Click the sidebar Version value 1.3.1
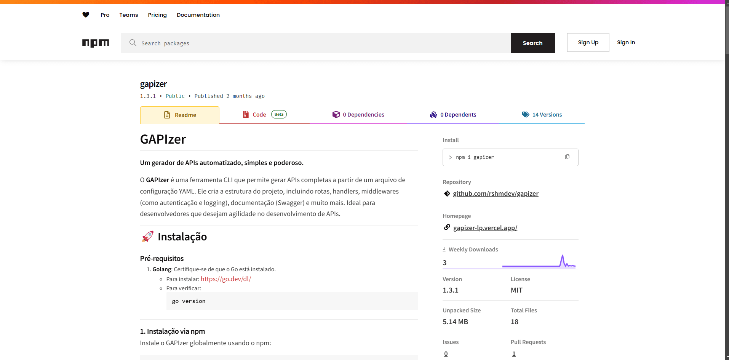This screenshot has height=360, width=729. [451, 290]
